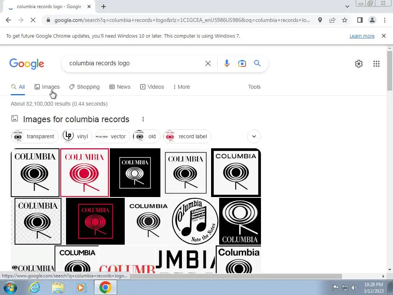Bookmark this page with the star icon
The height and width of the screenshot is (295, 393).
345,20
